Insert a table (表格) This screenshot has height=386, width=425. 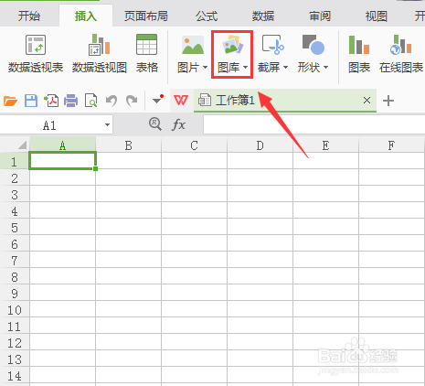click(x=147, y=54)
